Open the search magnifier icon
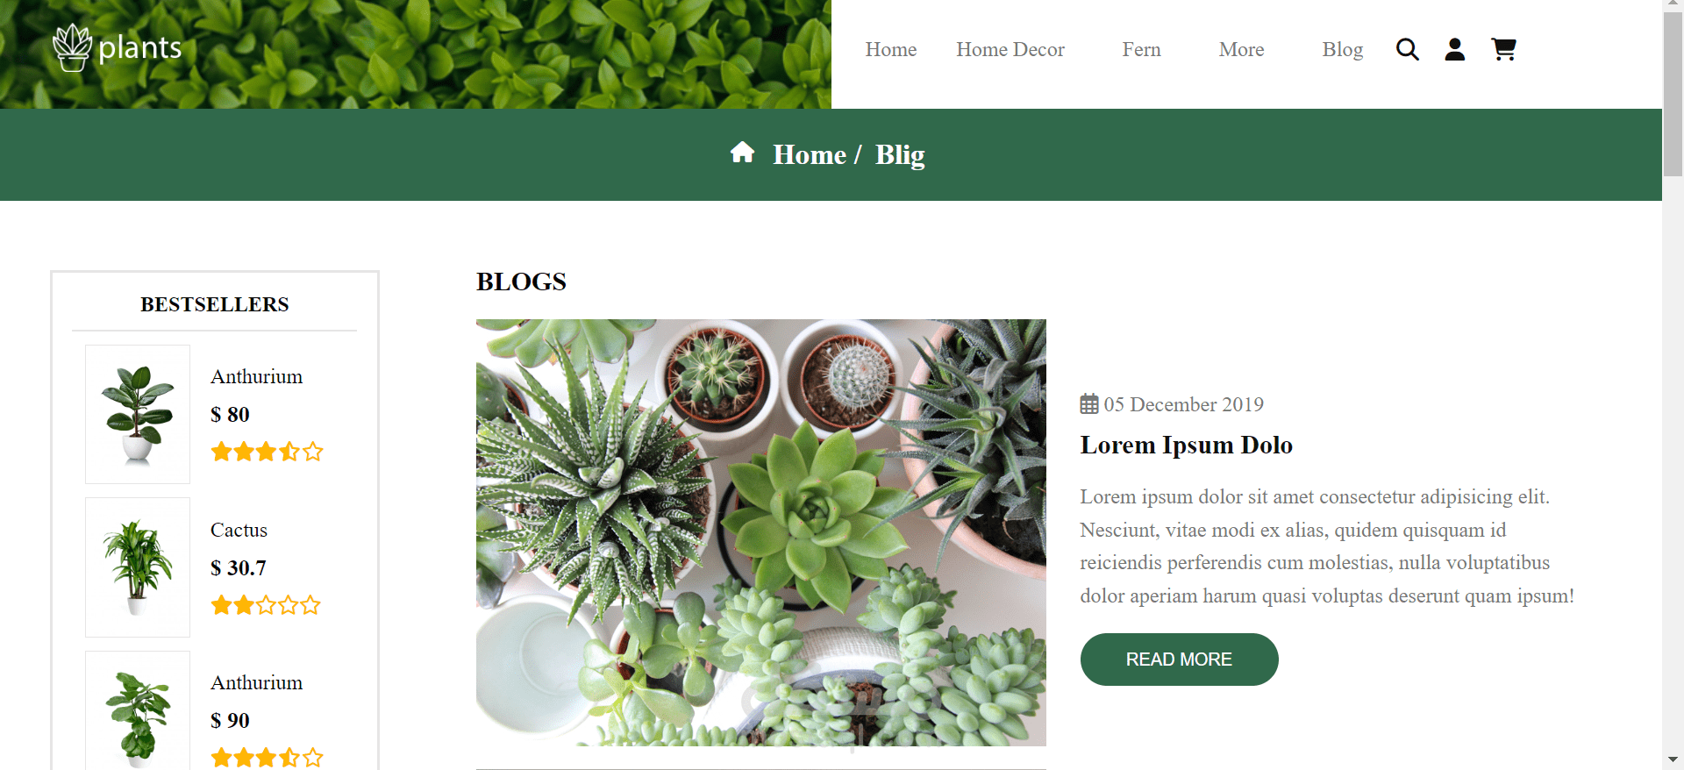Image resolution: width=1684 pixels, height=770 pixels. [1407, 49]
